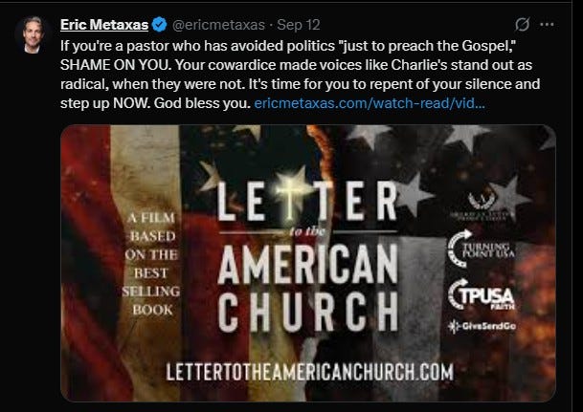
Task: Click the wreath emblem logo above Turning Point
Action: tap(482, 204)
